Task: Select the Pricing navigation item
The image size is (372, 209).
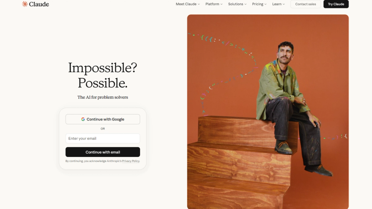Action: [259, 4]
